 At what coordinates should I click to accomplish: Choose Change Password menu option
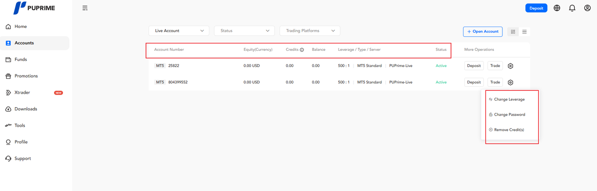[509, 115]
